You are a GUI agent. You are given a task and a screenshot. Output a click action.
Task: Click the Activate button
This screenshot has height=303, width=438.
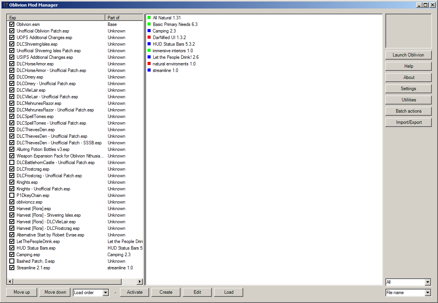click(x=135, y=292)
